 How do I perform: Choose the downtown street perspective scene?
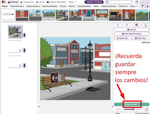click(x=75, y=15)
